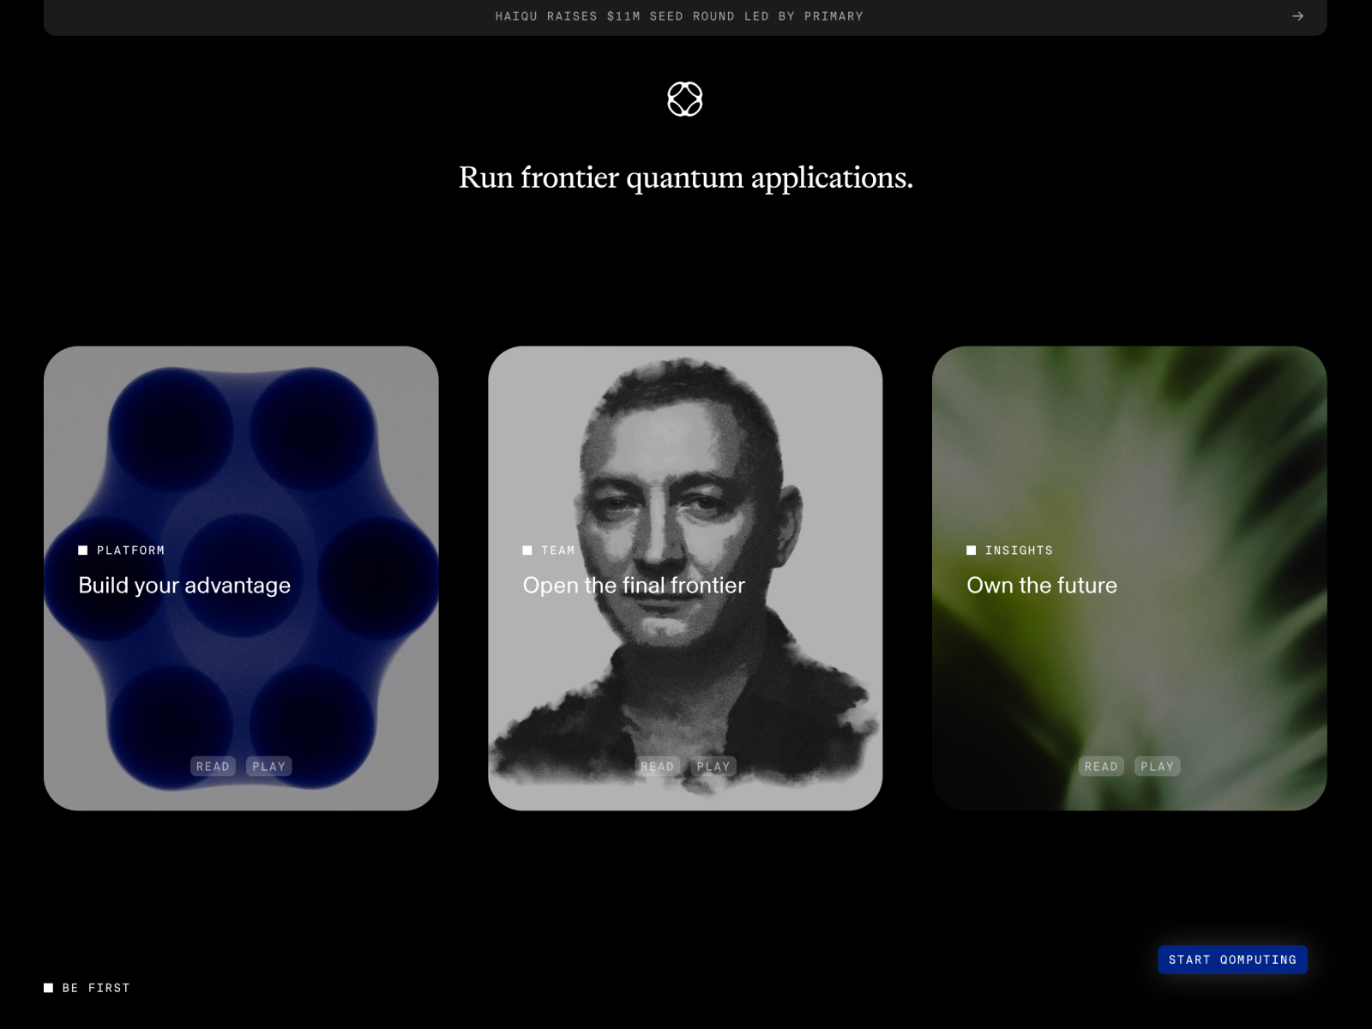The image size is (1372, 1029).
Task: Select the Own the future headline
Action: click(x=1042, y=586)
